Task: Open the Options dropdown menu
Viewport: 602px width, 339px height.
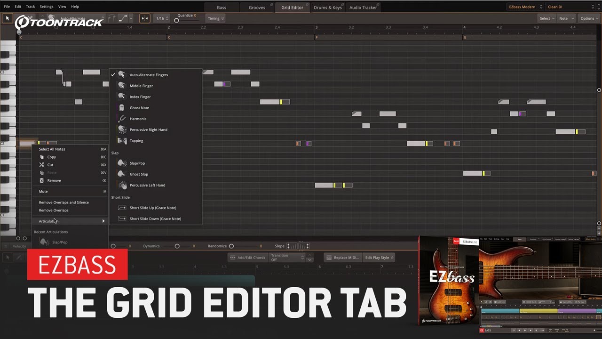Action: pyautogui.click(x=589, y=18)
